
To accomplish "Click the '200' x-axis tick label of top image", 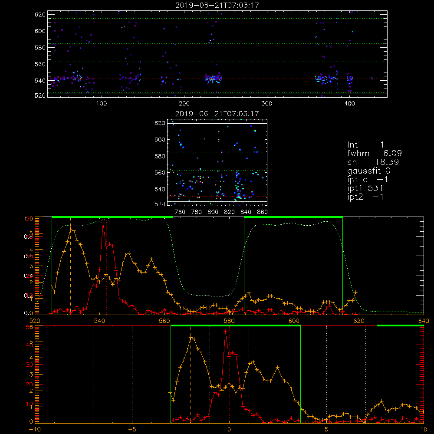I will pos(184,104).
